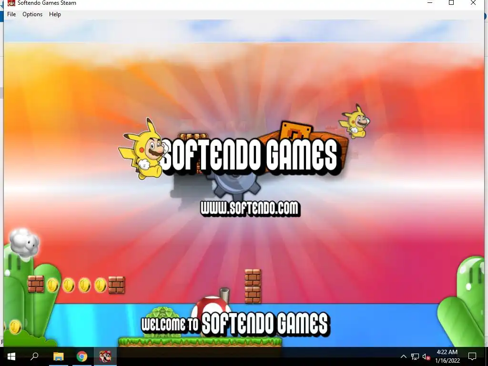Open the notification center icon
Image resolution: width=488 pixels, height=366 pixels.
(x=472, y=356)
